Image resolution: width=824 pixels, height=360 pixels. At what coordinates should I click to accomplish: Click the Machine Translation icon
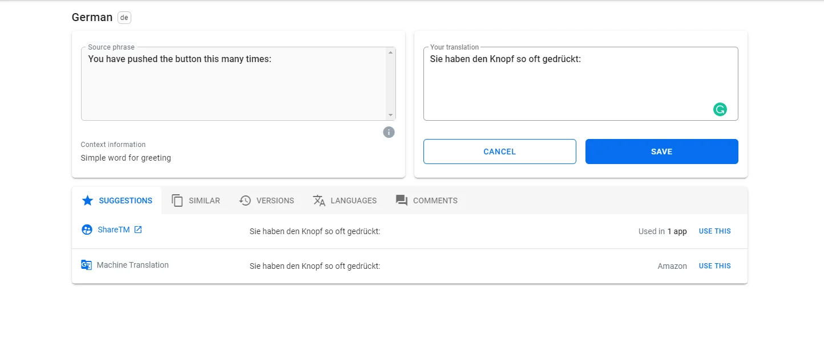[86, 265]
